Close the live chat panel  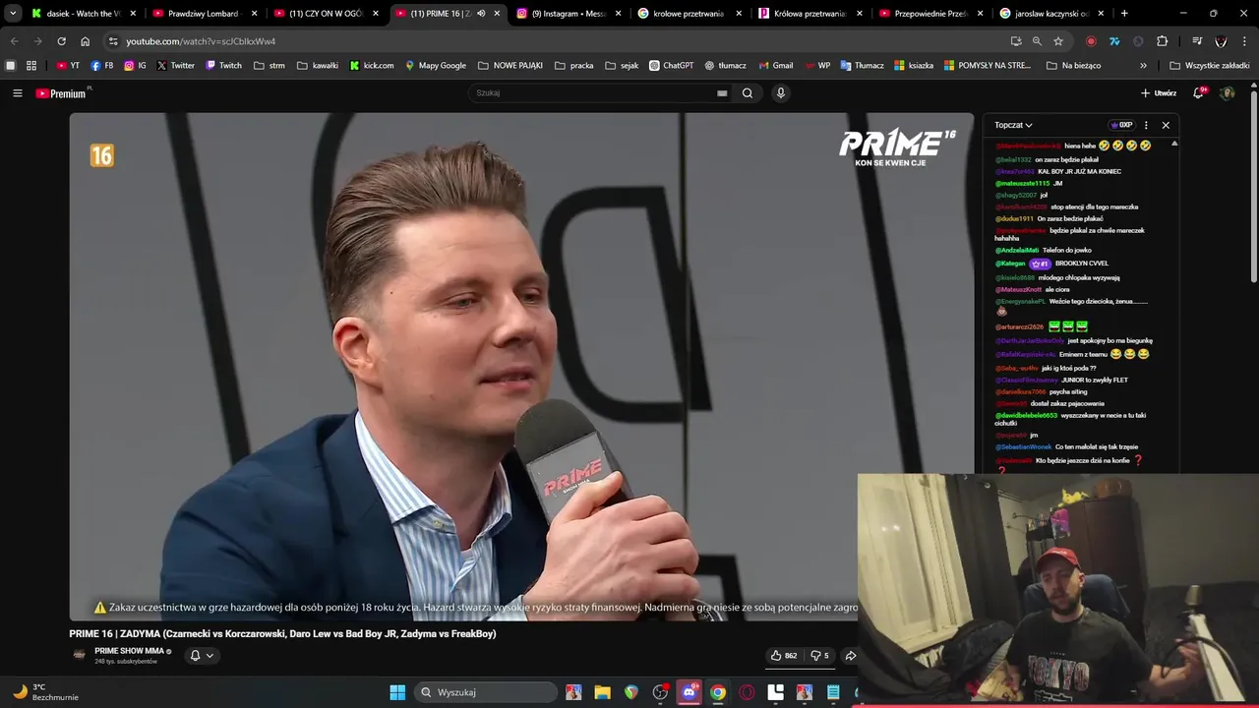pos(1166,125)
